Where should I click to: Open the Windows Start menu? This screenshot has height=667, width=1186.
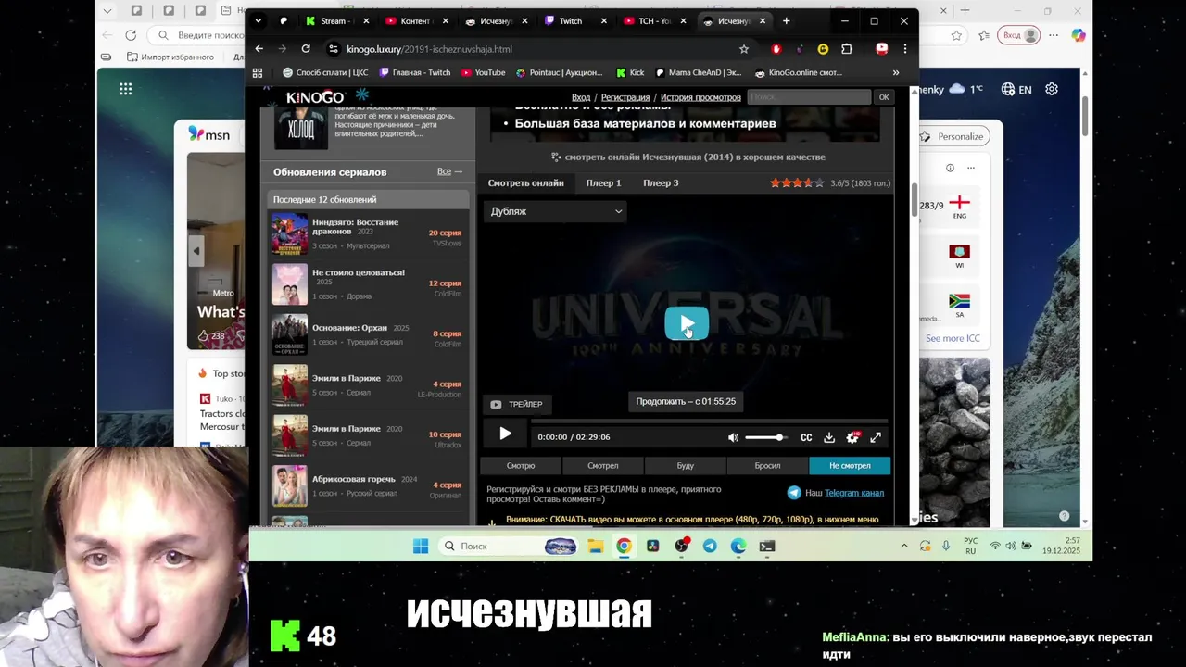point(421,546)
